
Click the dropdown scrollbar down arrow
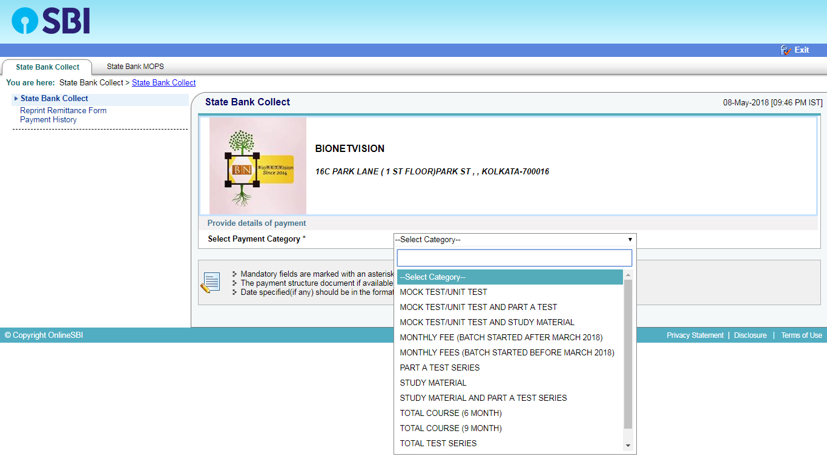tap(628, 446)
